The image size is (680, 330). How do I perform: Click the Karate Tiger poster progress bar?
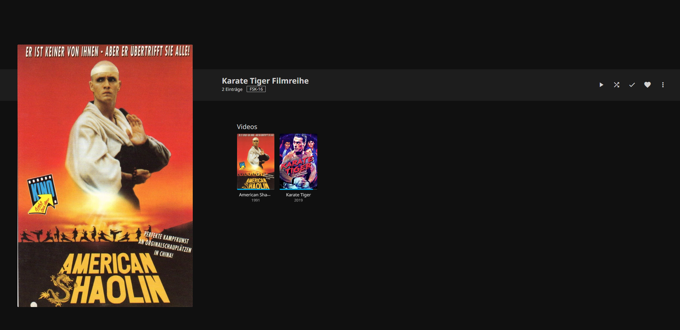298,189
